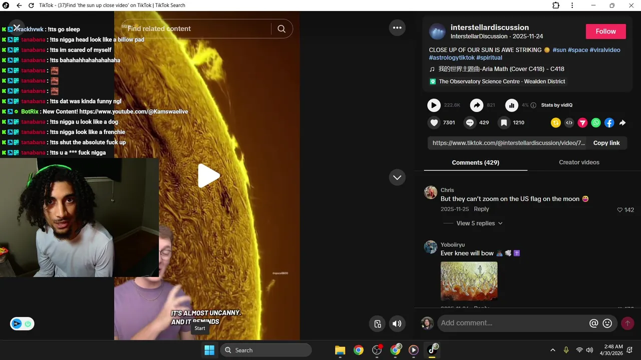This screenshot has width=641, height=360.
Task: Click the auto-scroll icon beside the volume button
Action: coord(378,323)
